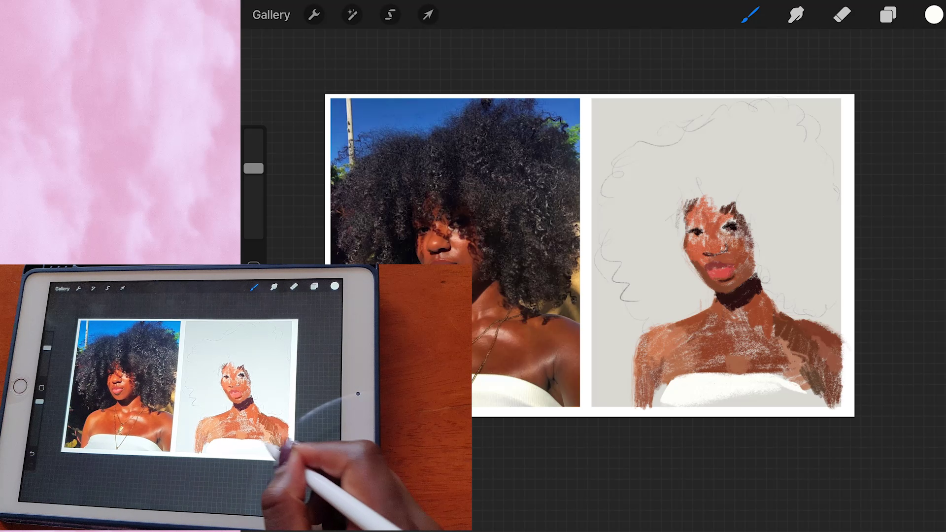
Task: Tap the adjustments wand on iPad overlay
Action: 93,288
